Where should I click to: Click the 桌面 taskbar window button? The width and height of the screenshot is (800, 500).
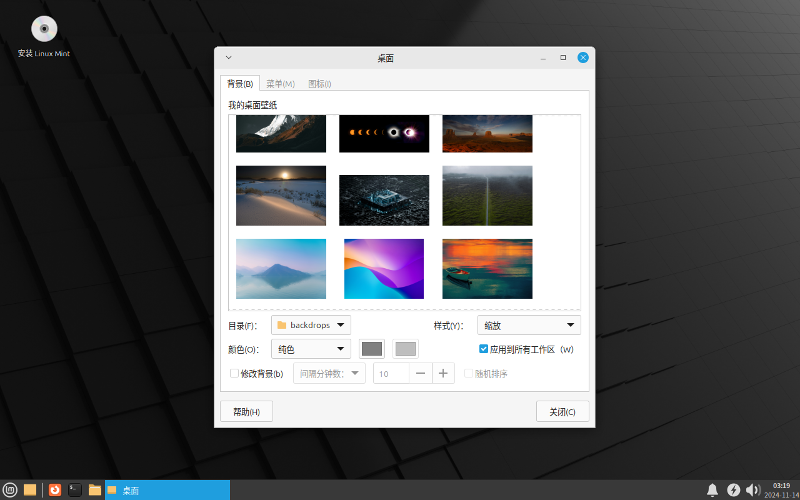[167, 490]
